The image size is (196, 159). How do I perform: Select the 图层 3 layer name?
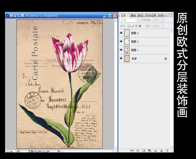(x=135, y=33)
